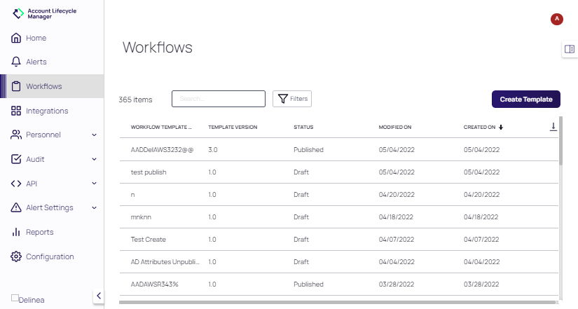Click Modified On 04/20/2022 date
The width and height of the screenshot is (578, 309).
pos(397,195)
